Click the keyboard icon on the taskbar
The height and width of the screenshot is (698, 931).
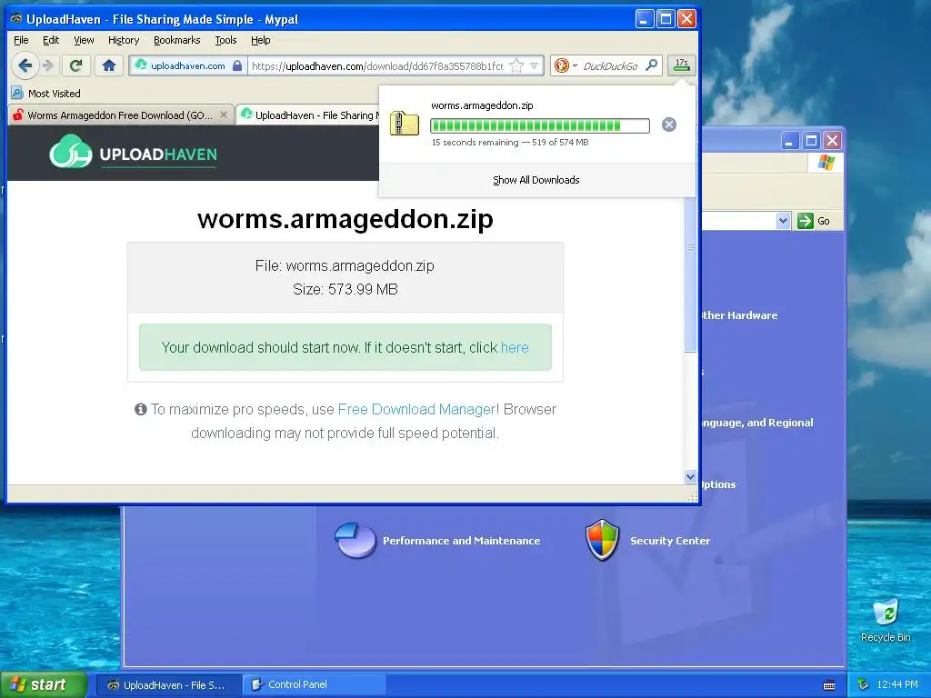pyautogui.click(x=829, y=685)
